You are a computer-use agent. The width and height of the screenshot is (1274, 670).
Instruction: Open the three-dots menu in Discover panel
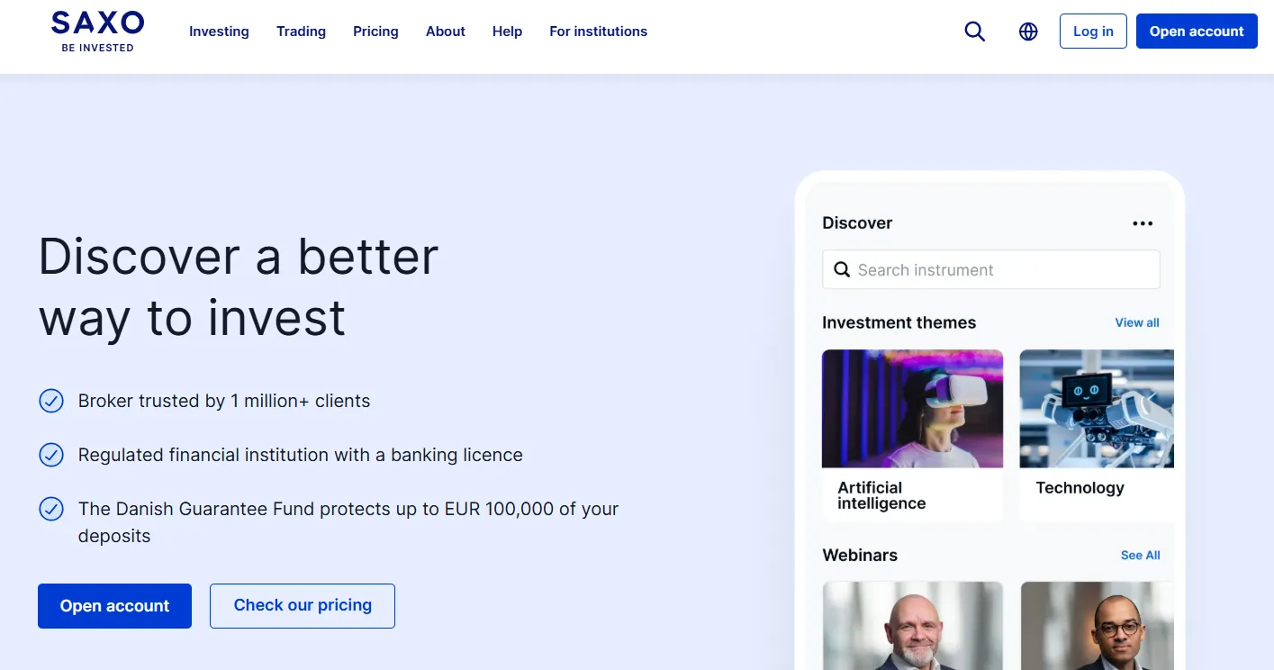(x=1143, y=223)
